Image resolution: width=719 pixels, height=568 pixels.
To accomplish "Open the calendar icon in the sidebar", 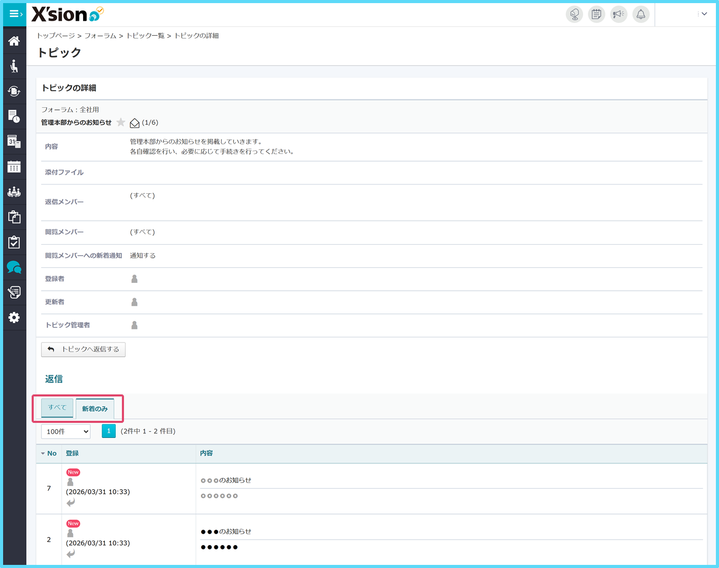I will coord(14,167).
